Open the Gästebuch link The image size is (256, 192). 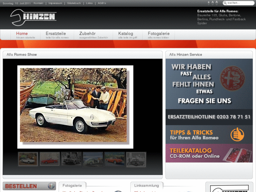[x=74, y=3]
